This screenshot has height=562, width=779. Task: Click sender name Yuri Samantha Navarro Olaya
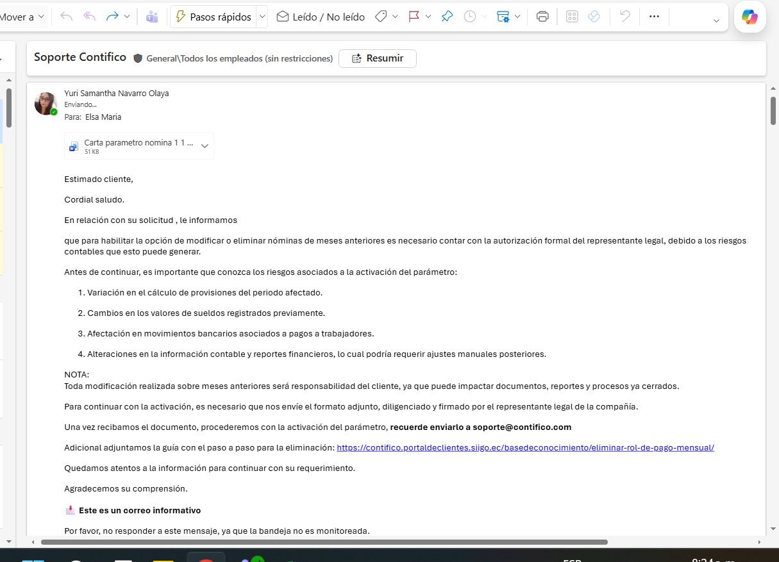117,93
